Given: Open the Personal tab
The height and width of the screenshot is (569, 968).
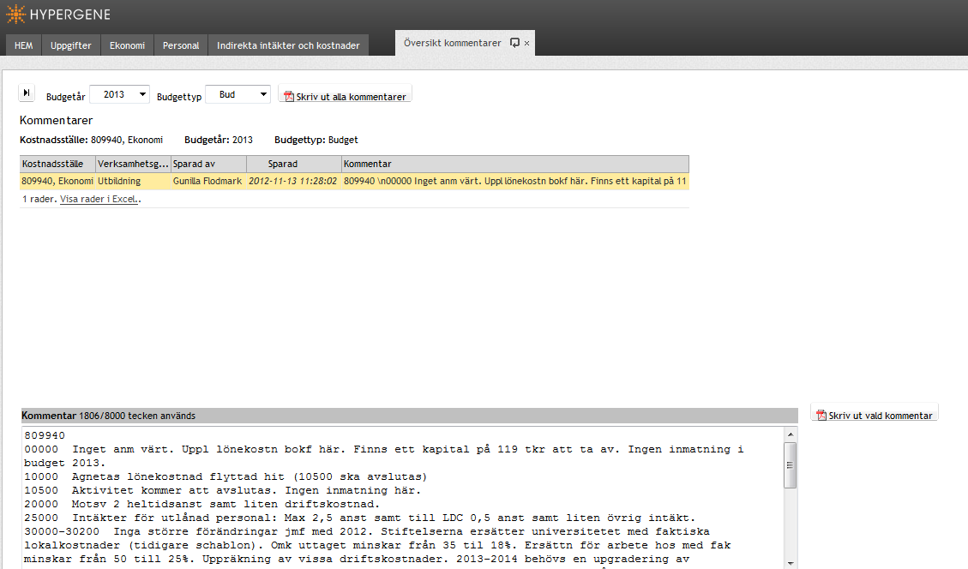Looking at the screenshot, I should click(181, 45).
